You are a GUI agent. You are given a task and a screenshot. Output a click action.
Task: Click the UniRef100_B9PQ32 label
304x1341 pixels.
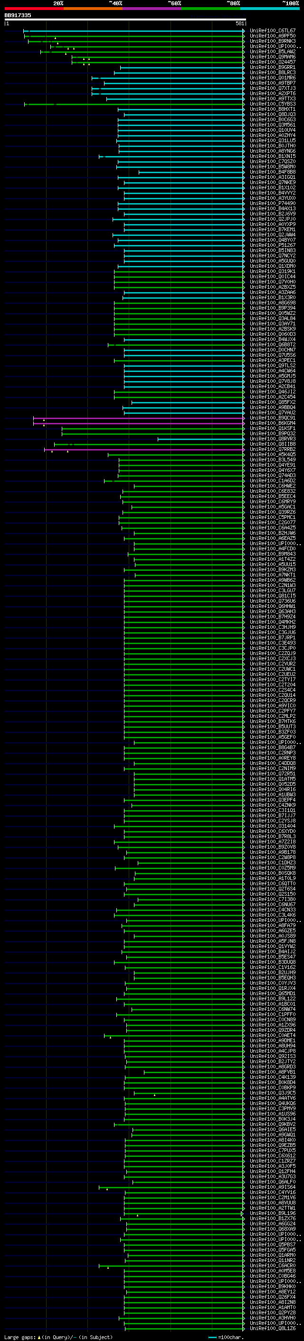coord(272,434)
